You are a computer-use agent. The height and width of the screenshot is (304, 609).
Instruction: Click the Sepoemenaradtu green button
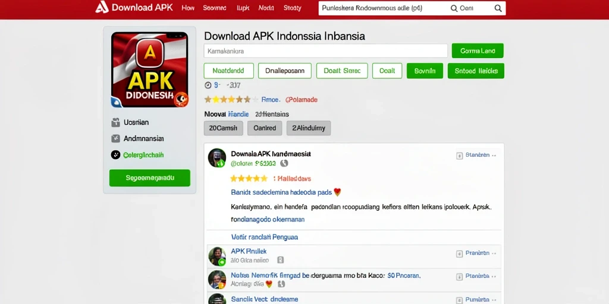149,178
